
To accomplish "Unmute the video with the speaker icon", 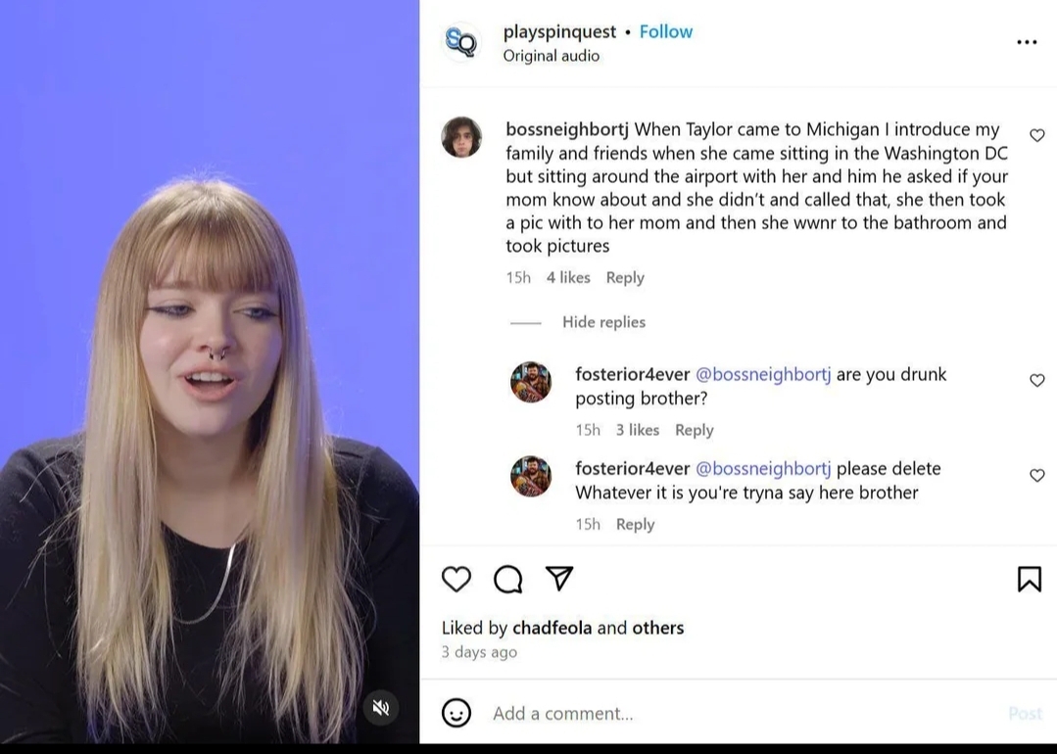I will pos(381,708).
